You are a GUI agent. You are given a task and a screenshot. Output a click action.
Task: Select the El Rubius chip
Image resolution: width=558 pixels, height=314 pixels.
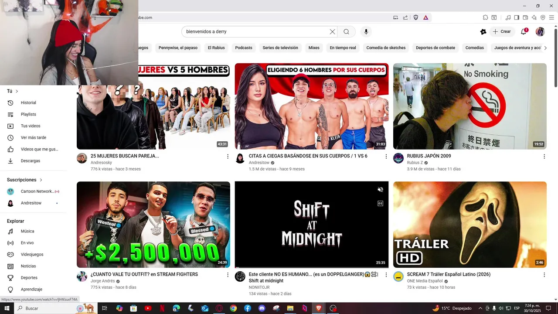[216, 48]
